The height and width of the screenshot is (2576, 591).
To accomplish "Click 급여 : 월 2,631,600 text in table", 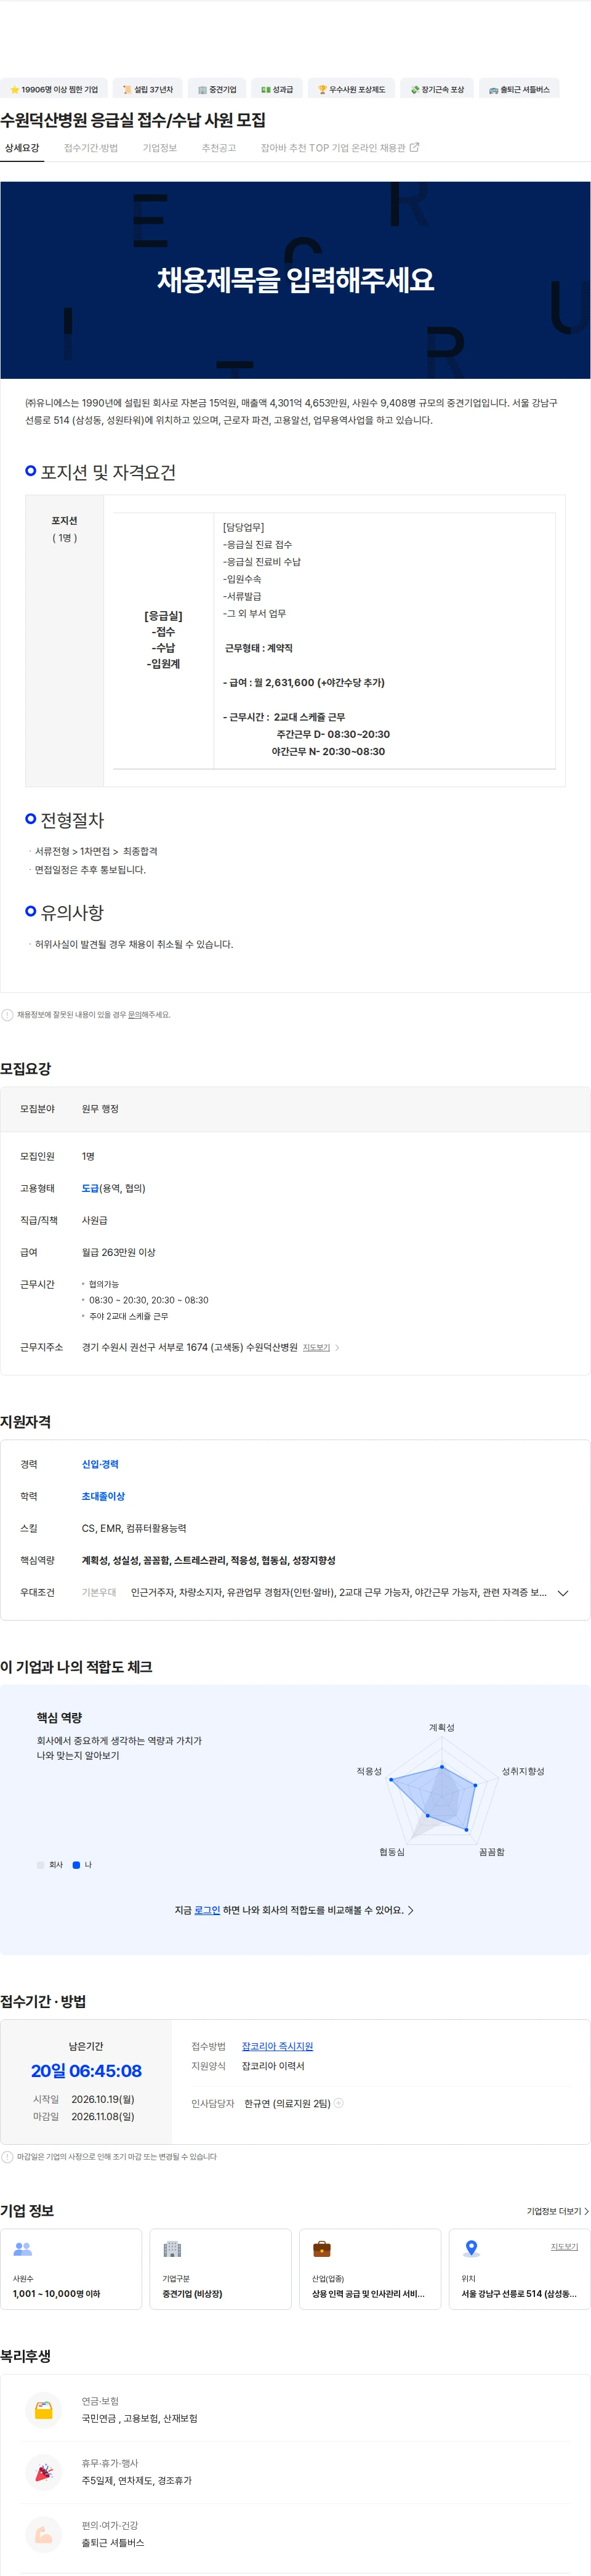I will 303,683.
